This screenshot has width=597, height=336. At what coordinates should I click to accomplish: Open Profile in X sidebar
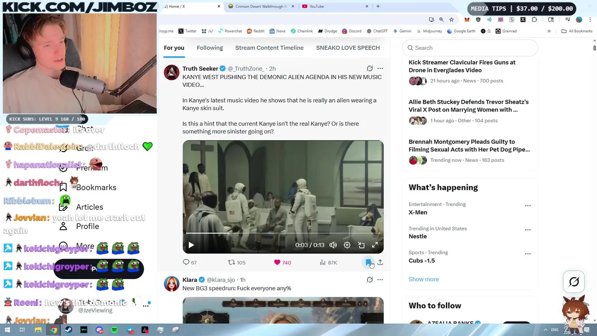tap(87, 226)
